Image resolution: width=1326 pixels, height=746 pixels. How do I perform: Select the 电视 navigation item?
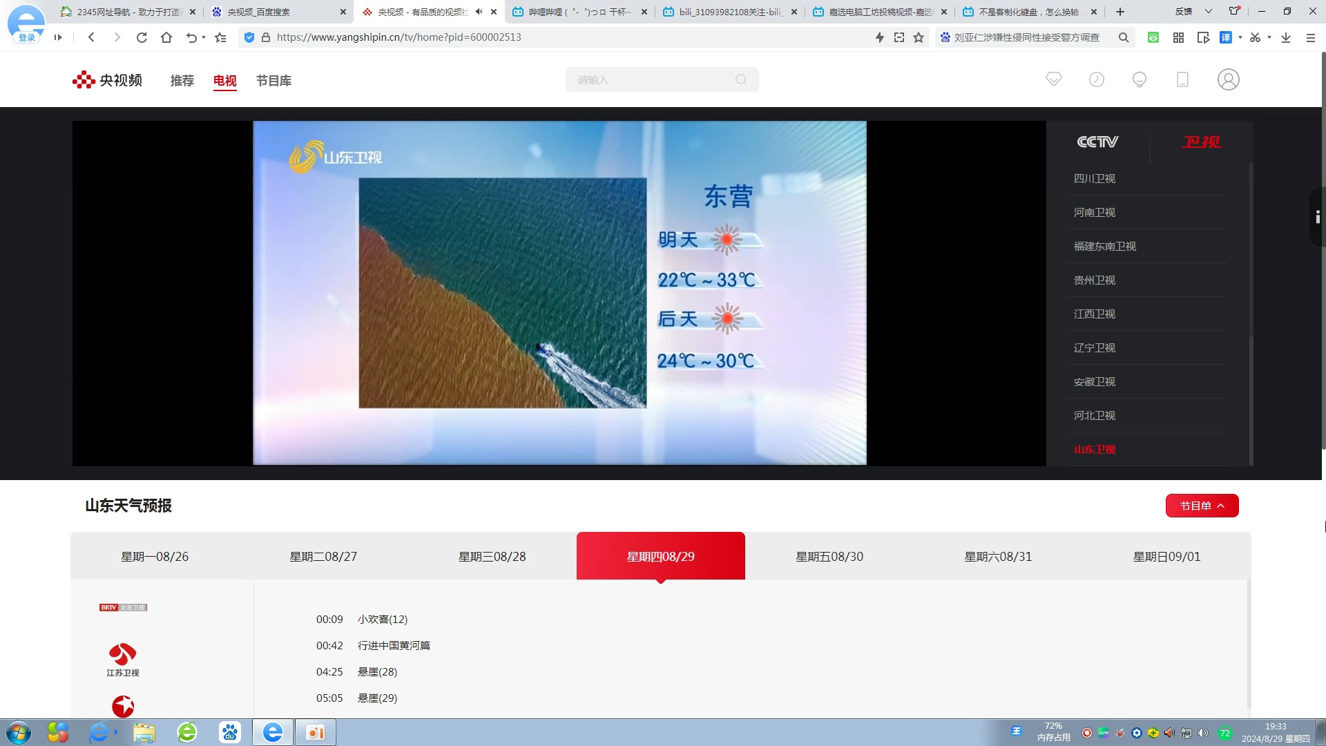[225, 81]
